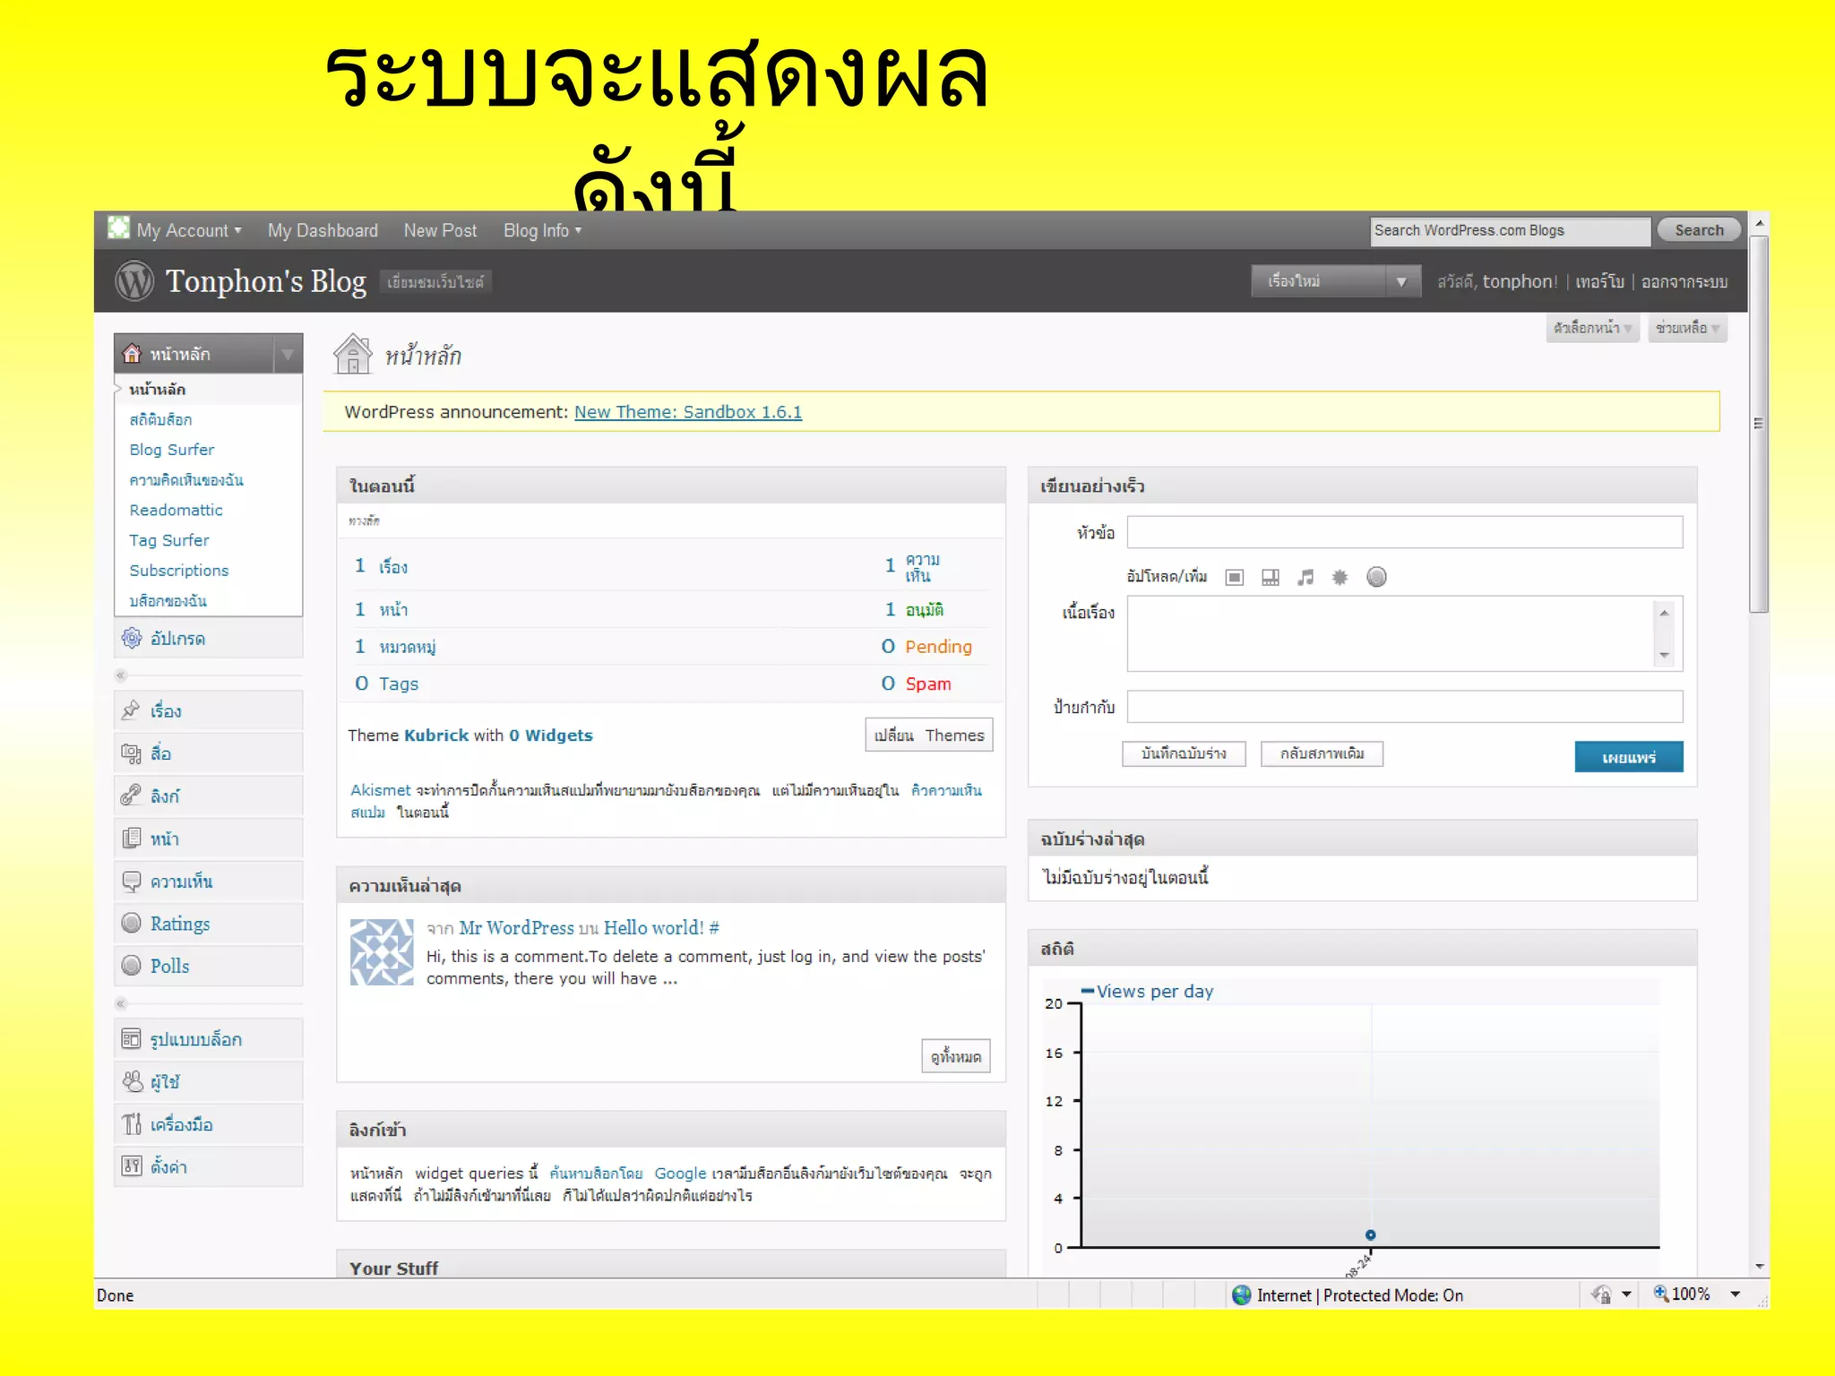
Task: Click the เครื่องมือ tools icon
Action: point(132,1123)
